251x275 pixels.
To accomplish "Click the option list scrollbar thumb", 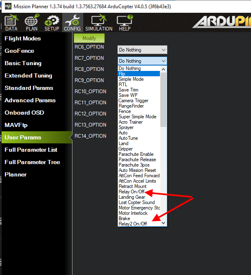I will [x=164, y=99].
